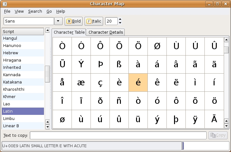Screen dimensions: 231x152
Task: Switch to Character Details tab
Action: [x=105, y=32]
